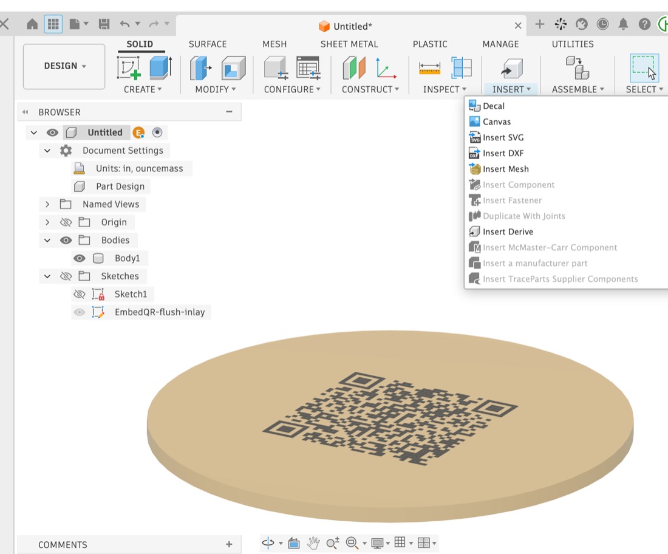Viewport: 668px width, 554px height.
Task: Toggle EmbedQR-flush-inlay sketch visibility
Action: 79,312
